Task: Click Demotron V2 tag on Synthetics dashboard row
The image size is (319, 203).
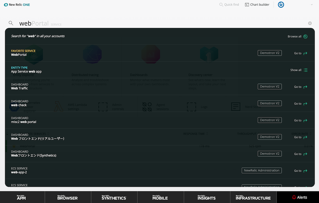Action: pyautogui.click(x=270, y=153)
